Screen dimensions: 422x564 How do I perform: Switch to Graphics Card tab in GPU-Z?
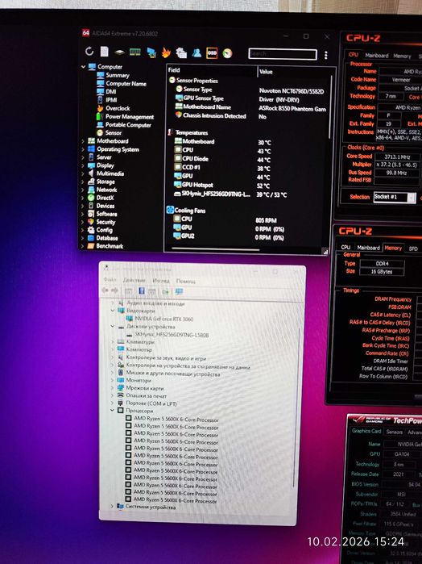coord(366,431)
